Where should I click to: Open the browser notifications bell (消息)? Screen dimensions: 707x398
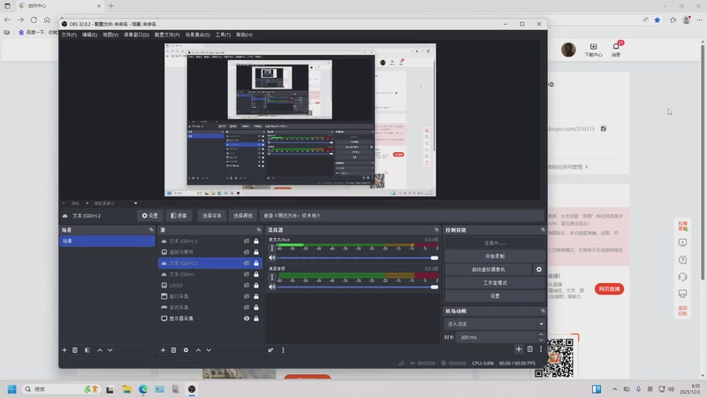click(616, 49)
